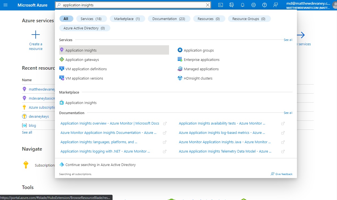Image resolution: width=337 pixels, height=200 pixels.
Task: Open the Help question mark icon
Action: click(265, 5)
